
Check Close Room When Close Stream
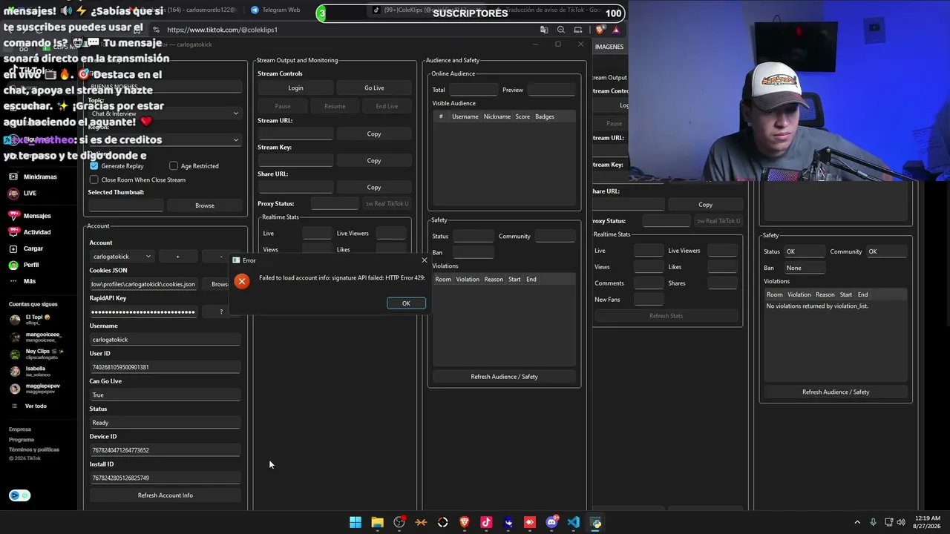pyautogui.click(x=94, y=179)
